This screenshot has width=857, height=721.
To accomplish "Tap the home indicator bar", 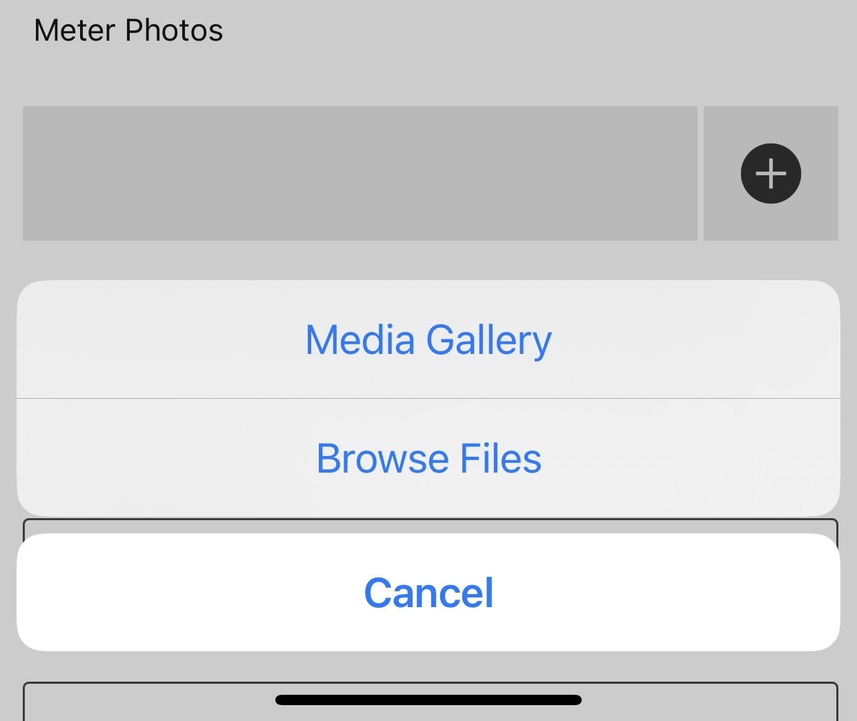I will (x=428, y=700).
